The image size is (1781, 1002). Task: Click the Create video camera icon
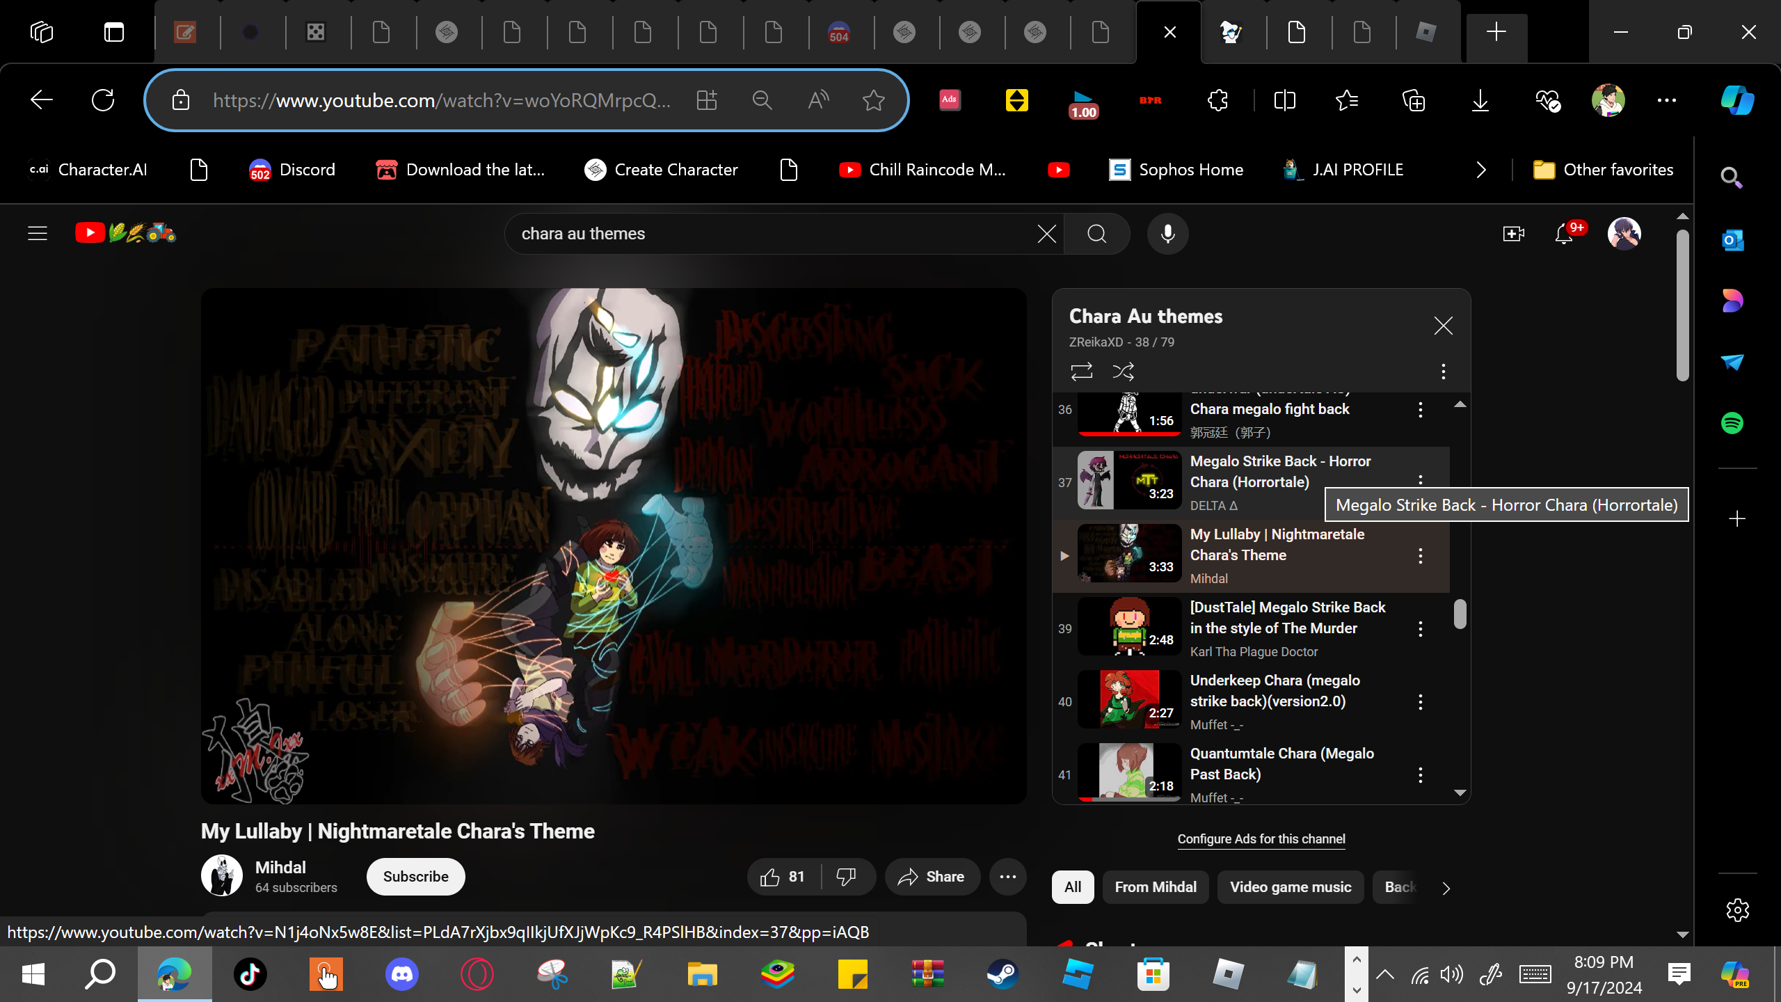[x=1513, y=234]
